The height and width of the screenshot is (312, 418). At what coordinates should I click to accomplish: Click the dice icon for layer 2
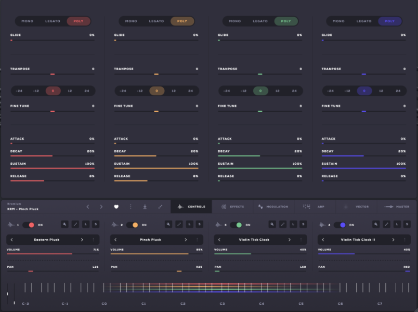[x=179, y=225]
